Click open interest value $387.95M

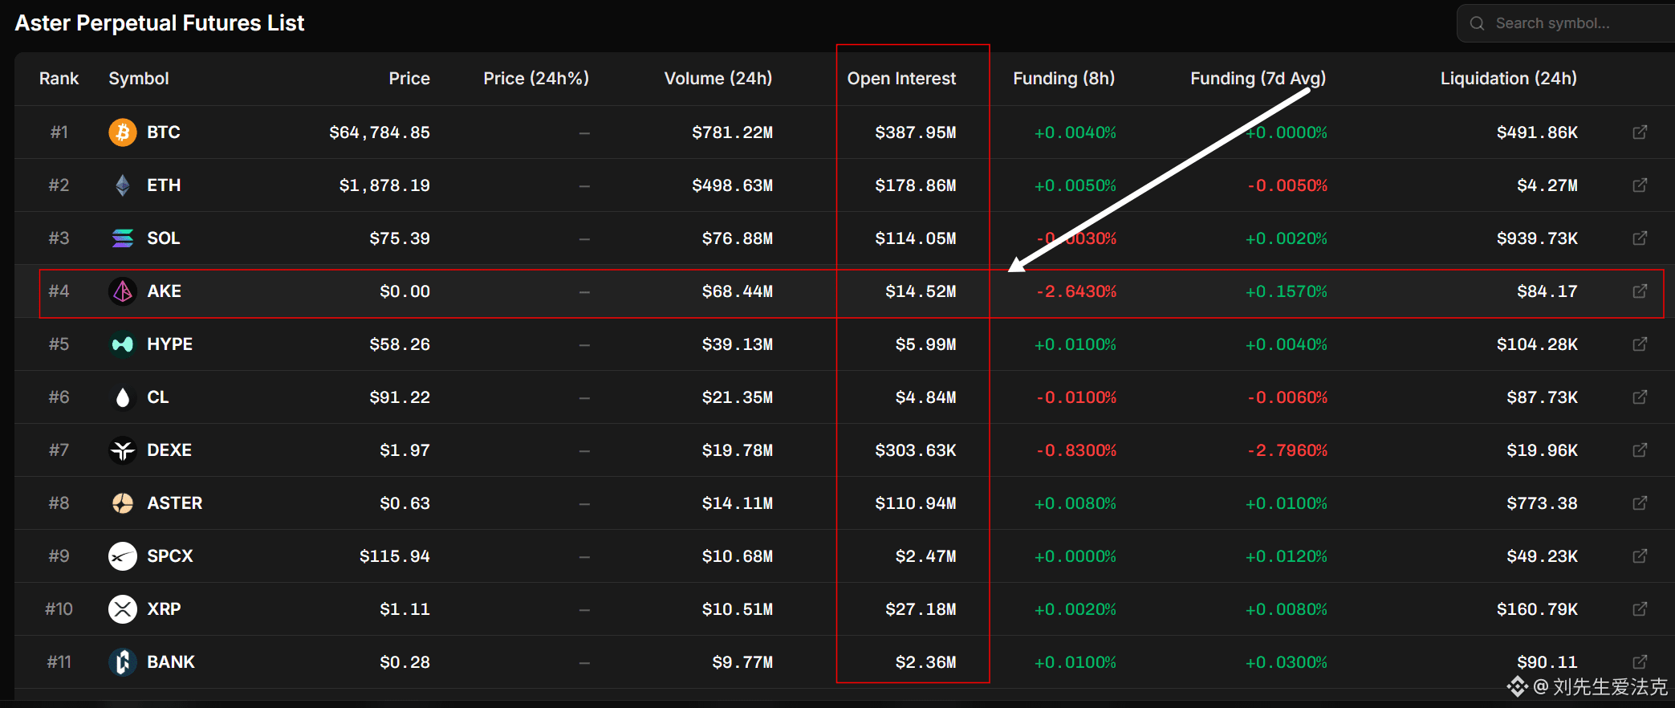pyautogui.click(x=915, y=132)
